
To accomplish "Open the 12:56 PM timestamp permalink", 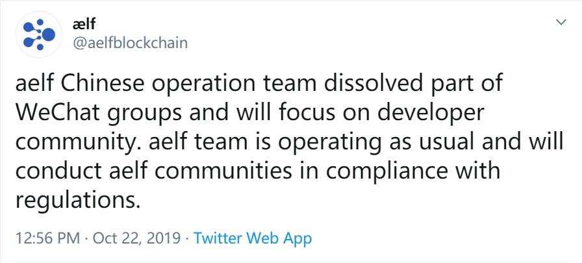I will 47,238.
